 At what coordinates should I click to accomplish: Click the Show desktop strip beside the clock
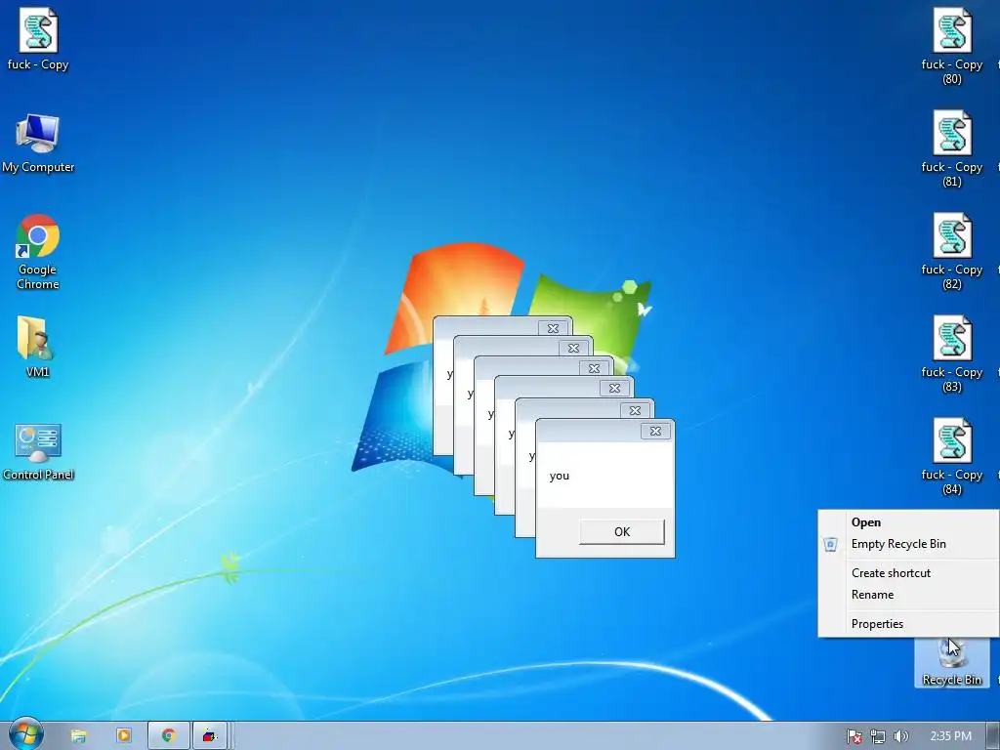tap(993, 736)
